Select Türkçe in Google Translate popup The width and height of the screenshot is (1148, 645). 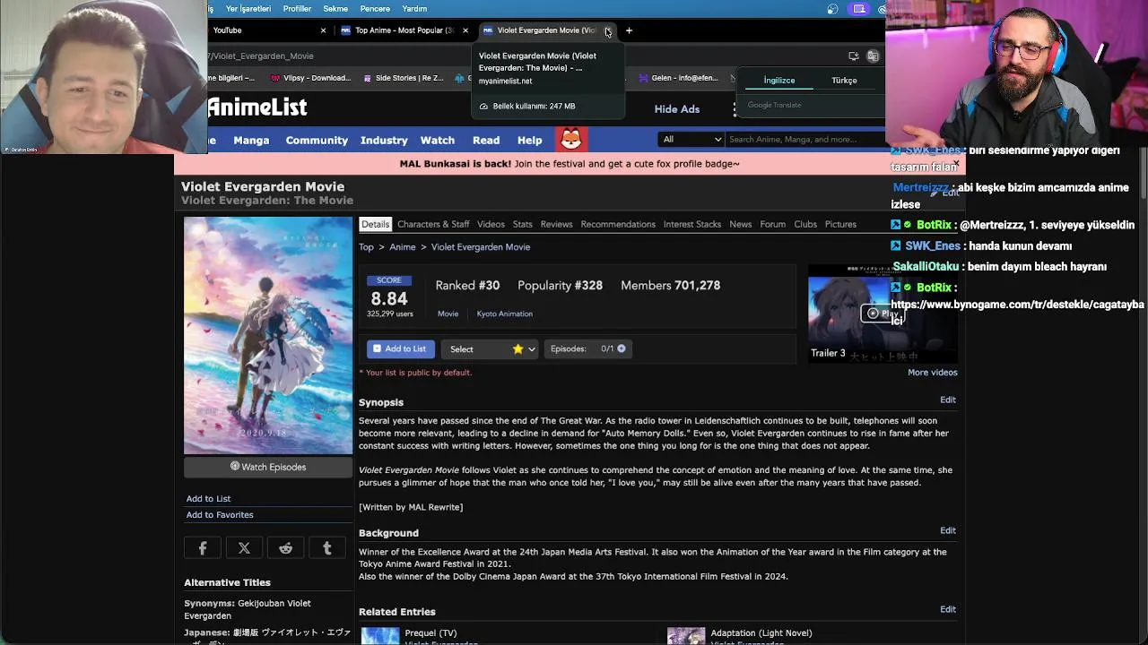(844, 81)
